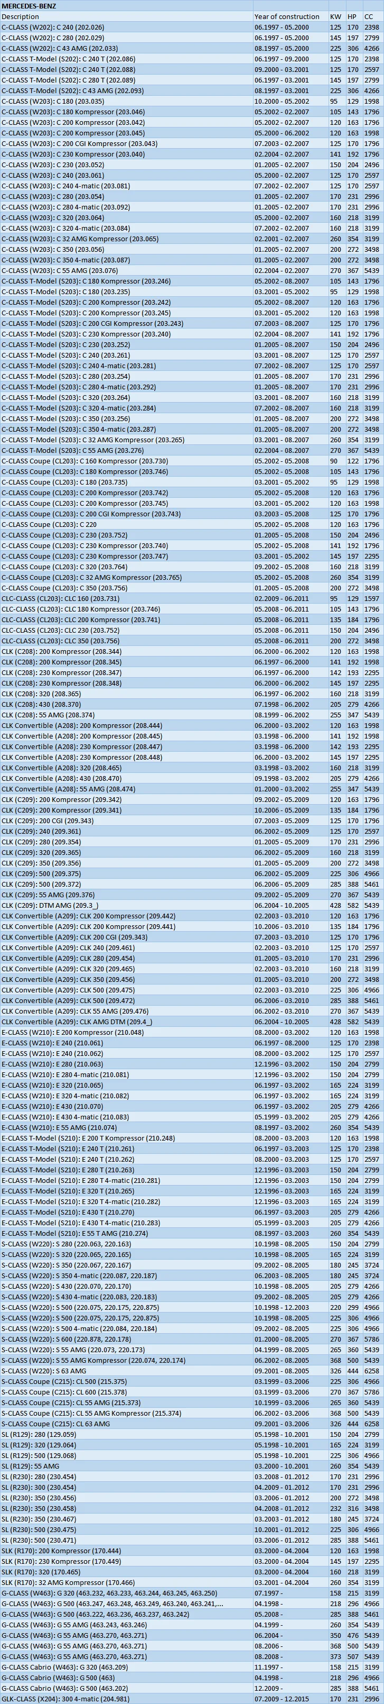384x1704 pixels.
Task: Select row G-CLASS Cabrio (W463): G 320 (463.209)
Action: [192, 1667]
